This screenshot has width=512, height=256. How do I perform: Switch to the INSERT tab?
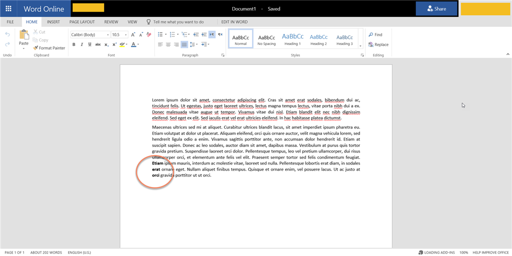click(53, 22)
